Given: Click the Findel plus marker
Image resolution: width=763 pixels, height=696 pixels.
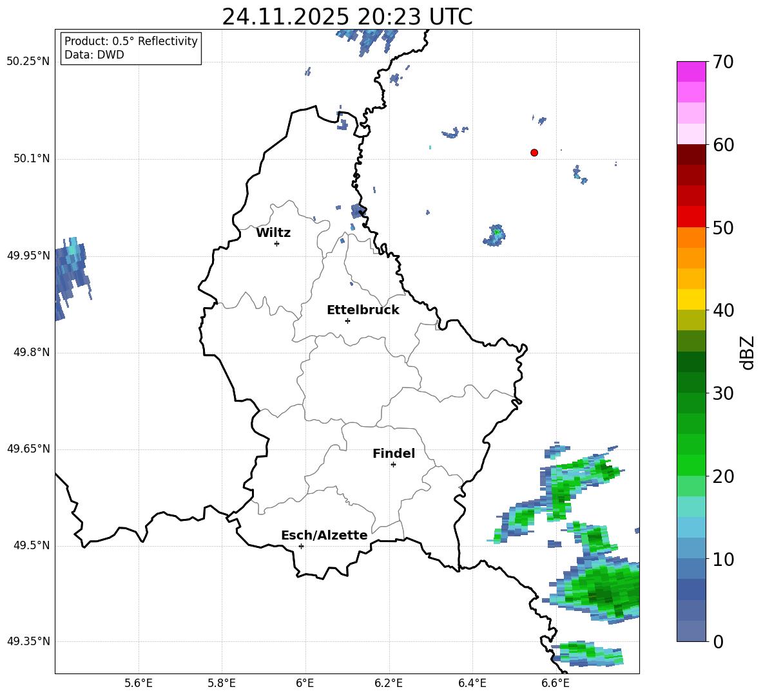Looking at the screenshot, I should 393,465.
